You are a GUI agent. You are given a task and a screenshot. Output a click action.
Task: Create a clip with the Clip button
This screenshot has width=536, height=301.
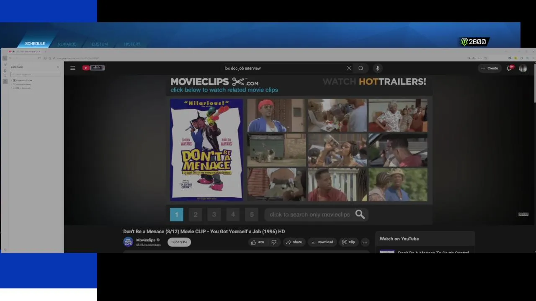pos(348,242)
